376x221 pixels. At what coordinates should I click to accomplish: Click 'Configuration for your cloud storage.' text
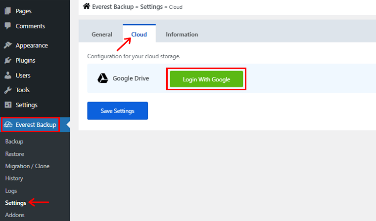coord(134,56)
